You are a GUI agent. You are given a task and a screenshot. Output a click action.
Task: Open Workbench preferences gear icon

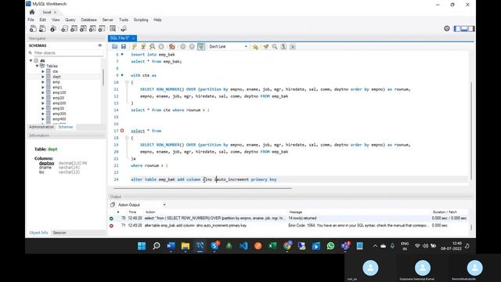pos(447,28)
